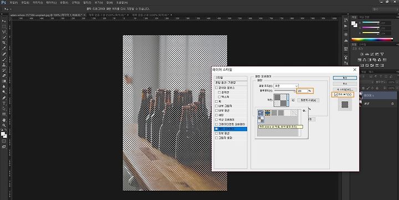Select the Brush tool
Image resolution: width=399 pixels, height=200 pixels.
4,59
